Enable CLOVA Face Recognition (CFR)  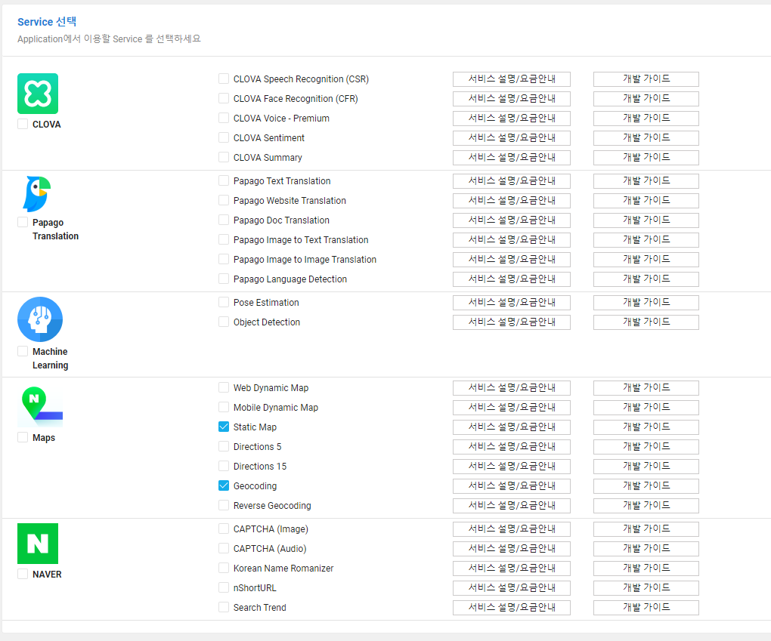[224, 98]
